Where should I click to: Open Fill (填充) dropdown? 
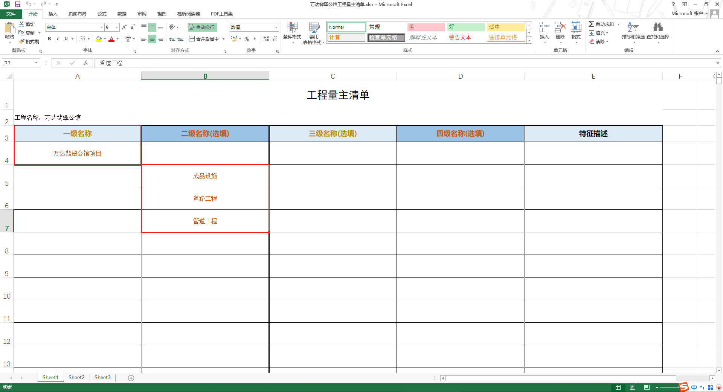pyautogui.click(x=599, y=33)
